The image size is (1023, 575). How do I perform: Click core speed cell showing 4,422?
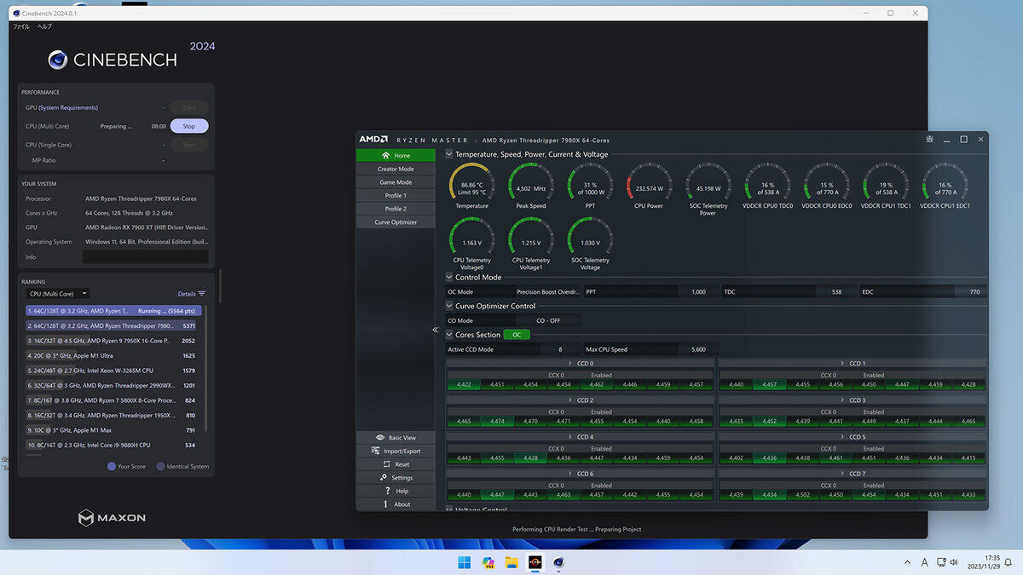[464, 385]
